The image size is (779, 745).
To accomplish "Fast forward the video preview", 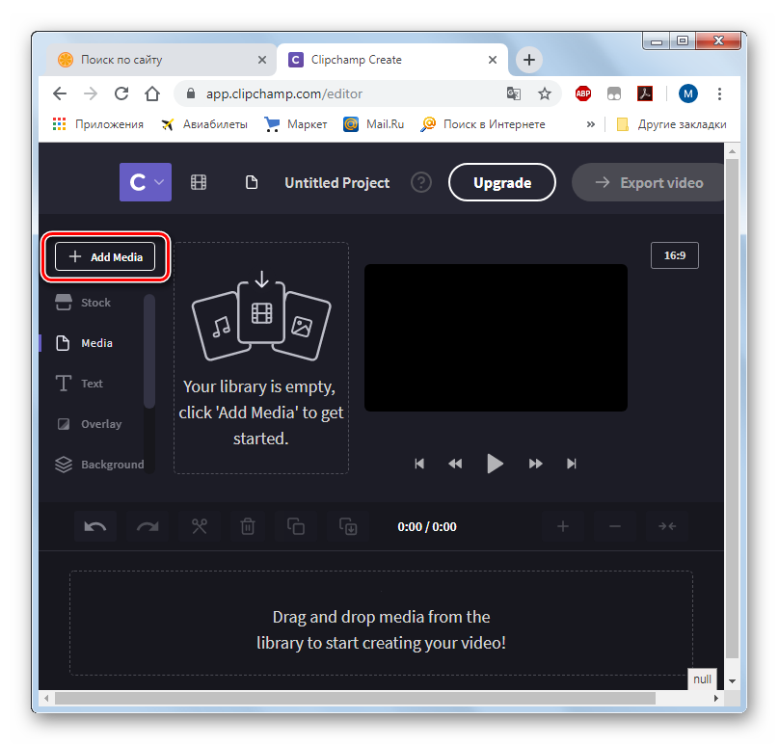I will [535, 464].
